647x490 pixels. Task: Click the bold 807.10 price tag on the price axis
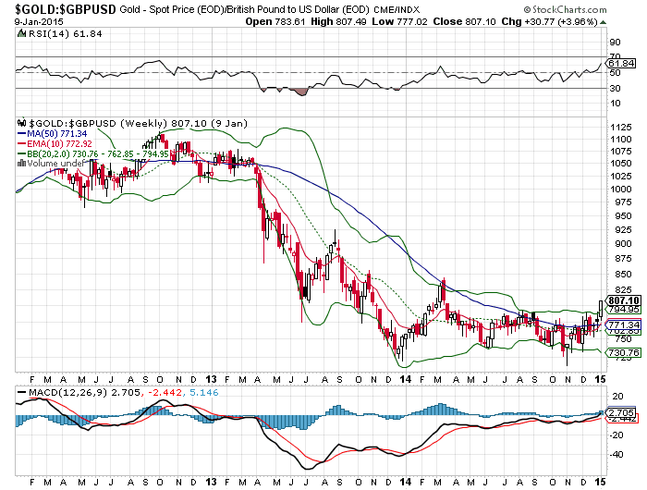[x=623, y=300]
